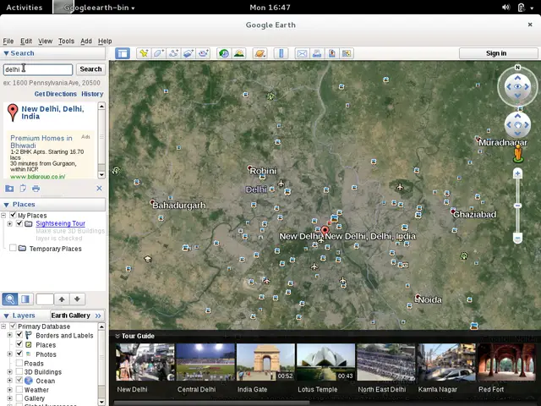The height and width of the screenshot is (406, 541).
Task: Play the India Gate tour thumbnail
Action: [265, 362]
